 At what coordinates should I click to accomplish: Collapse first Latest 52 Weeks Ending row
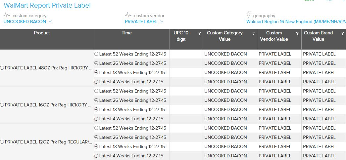click(96, 54)
